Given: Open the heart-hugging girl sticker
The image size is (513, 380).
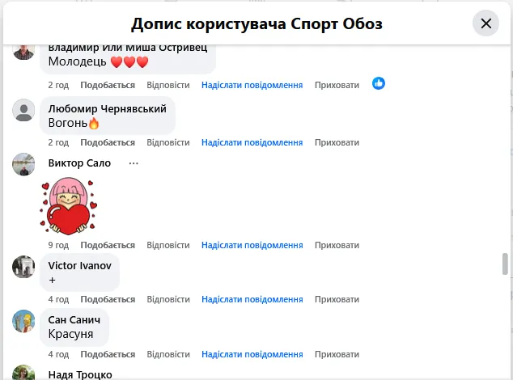Looking at the screenshot, I should point(68,205).
